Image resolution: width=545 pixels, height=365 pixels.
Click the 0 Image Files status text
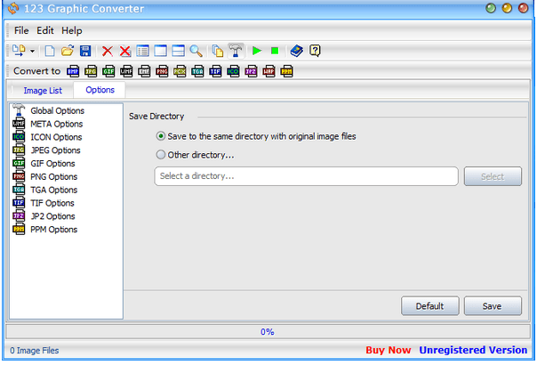point(35,351)
